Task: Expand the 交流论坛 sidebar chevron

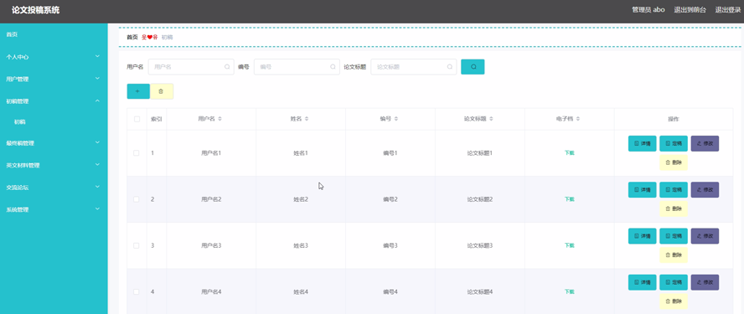Action: coord(97,187)
